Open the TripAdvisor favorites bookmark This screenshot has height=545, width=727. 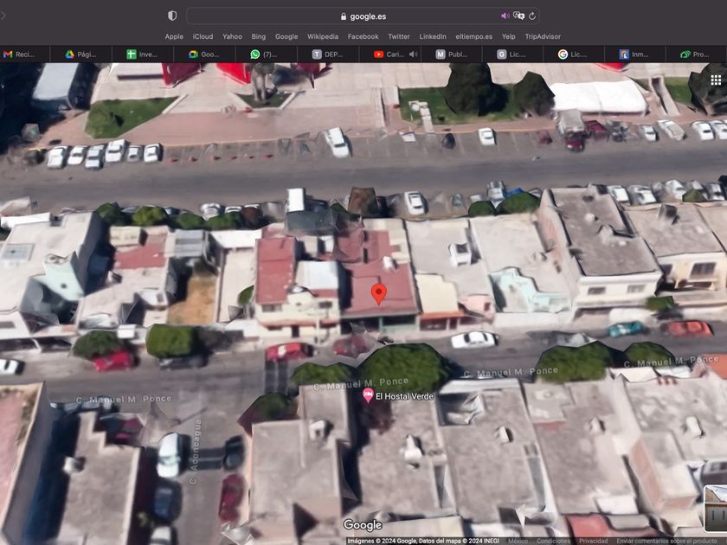point(542,36)
